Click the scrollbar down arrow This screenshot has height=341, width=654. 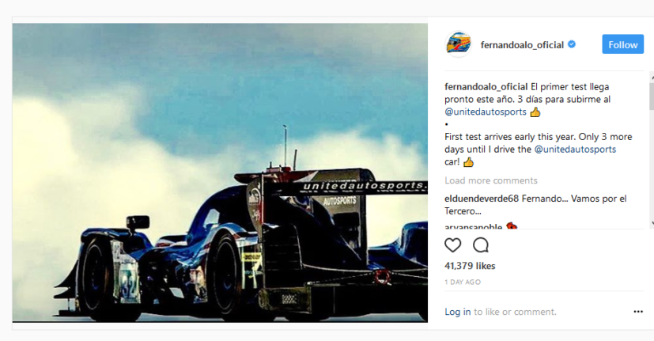point(652,223)
